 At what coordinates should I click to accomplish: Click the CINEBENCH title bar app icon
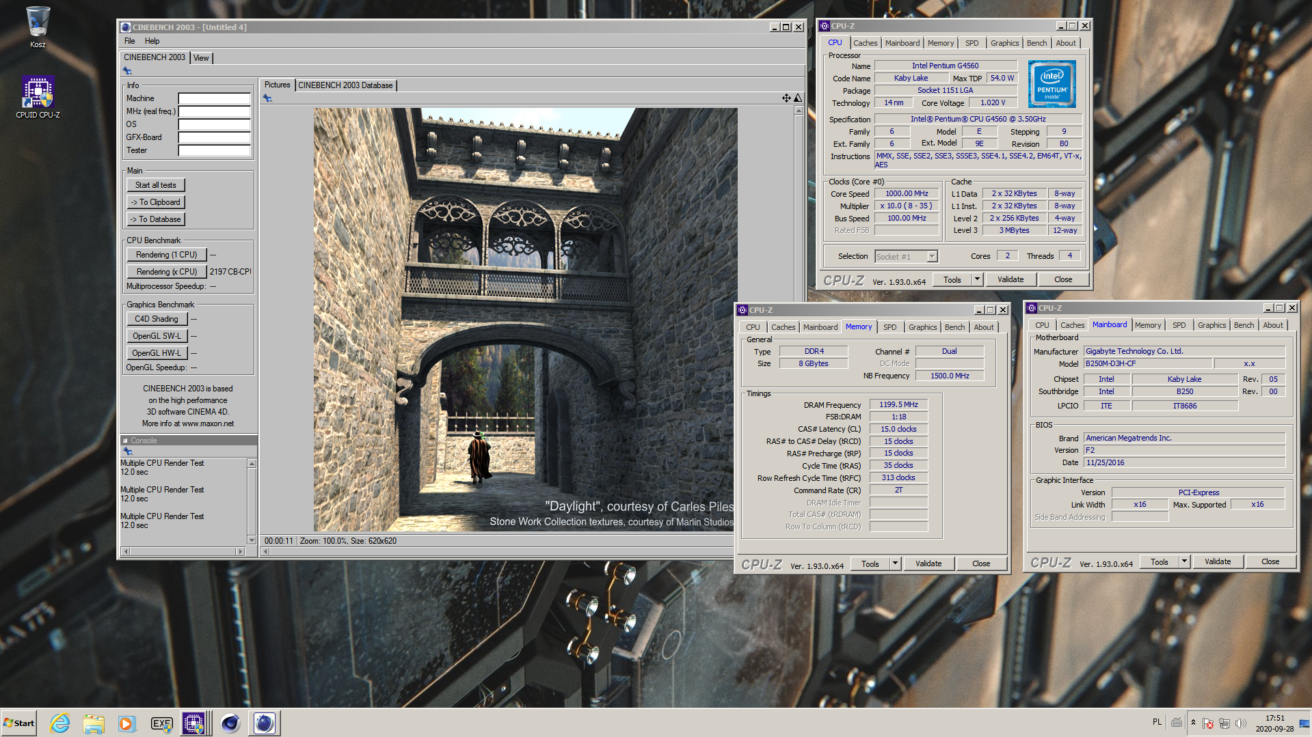pyautogui.click(x=126, y=27)
